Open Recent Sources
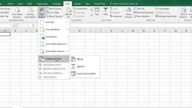The height and width of the screenshot is (108, 192). pyautogui.click(x=54, y=16)
